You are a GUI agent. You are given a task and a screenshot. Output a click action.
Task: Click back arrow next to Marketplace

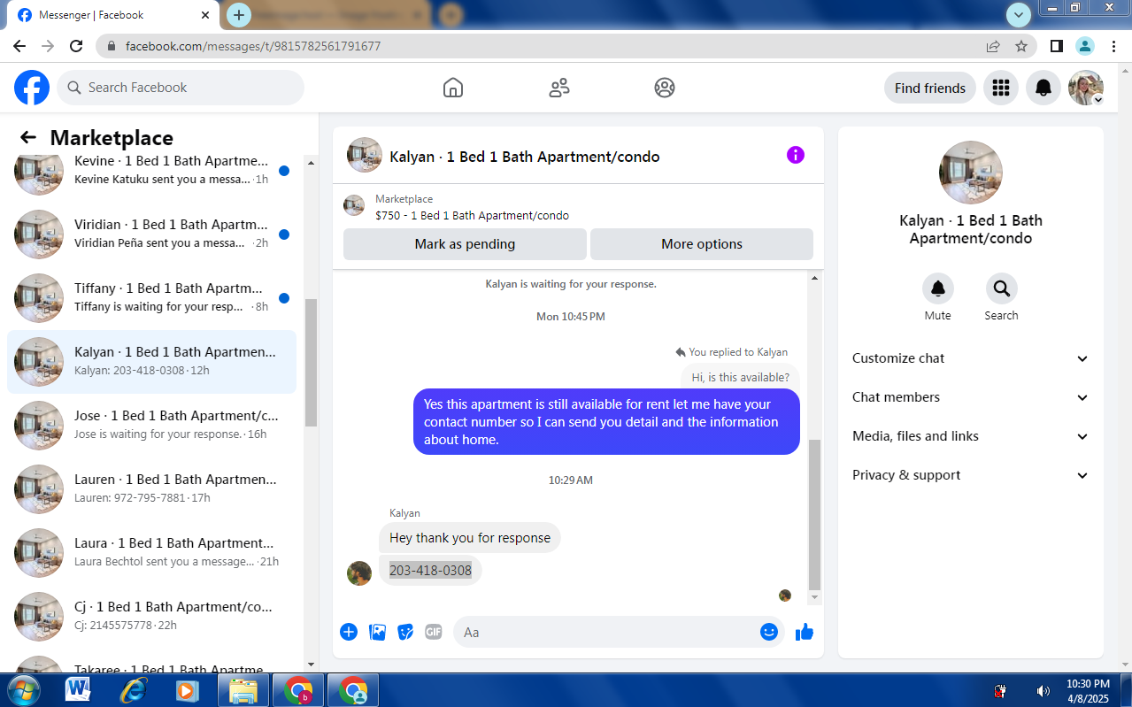pyautogui.click(x=28, y=137)
